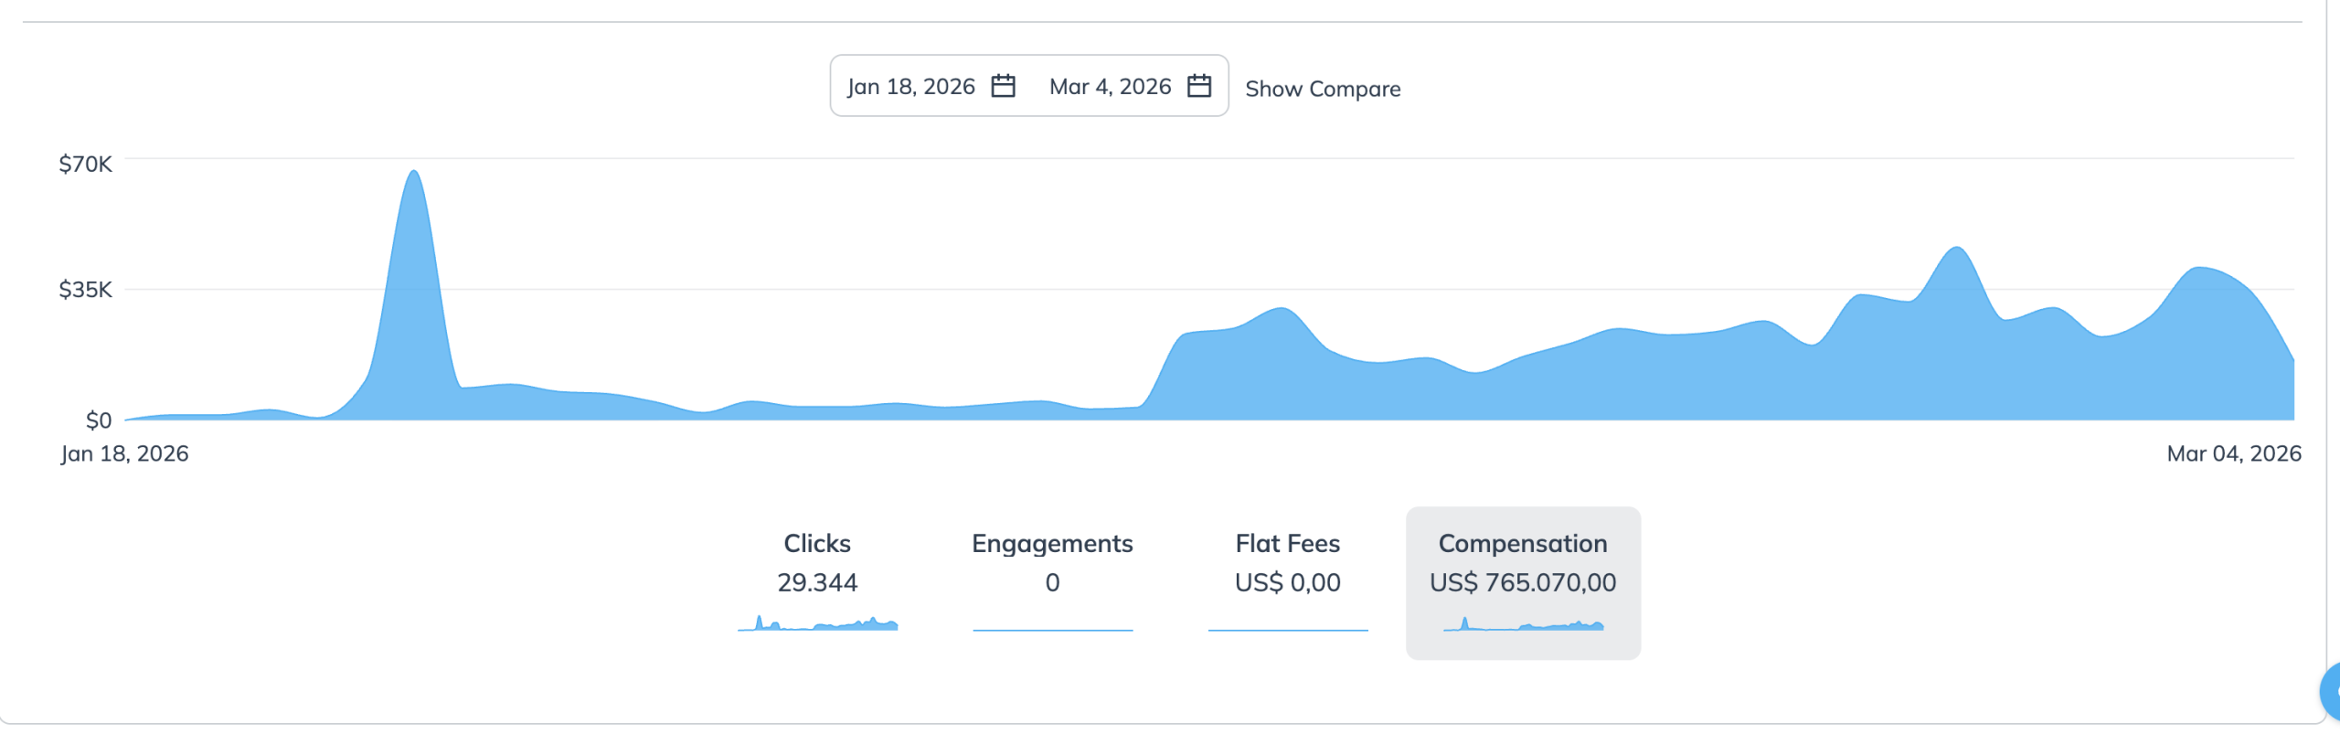Click the flat line under Flat Fees
The image size is (2340, 734).
1287,630
